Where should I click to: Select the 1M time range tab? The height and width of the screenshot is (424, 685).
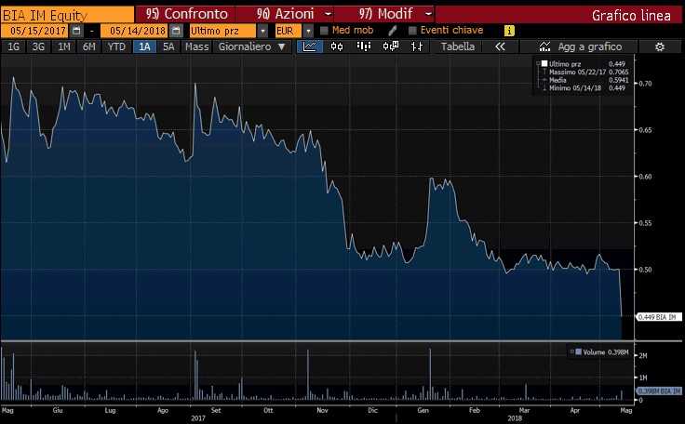point(64,46)
